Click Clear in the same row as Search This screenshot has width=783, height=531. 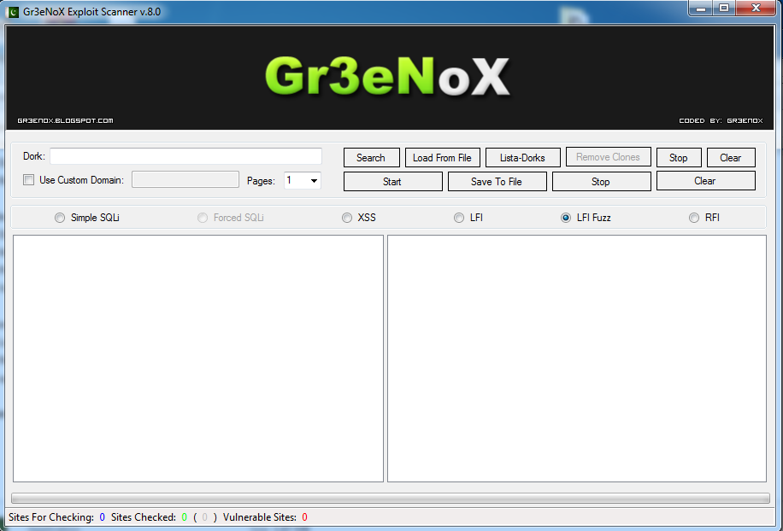pos(731,158)
